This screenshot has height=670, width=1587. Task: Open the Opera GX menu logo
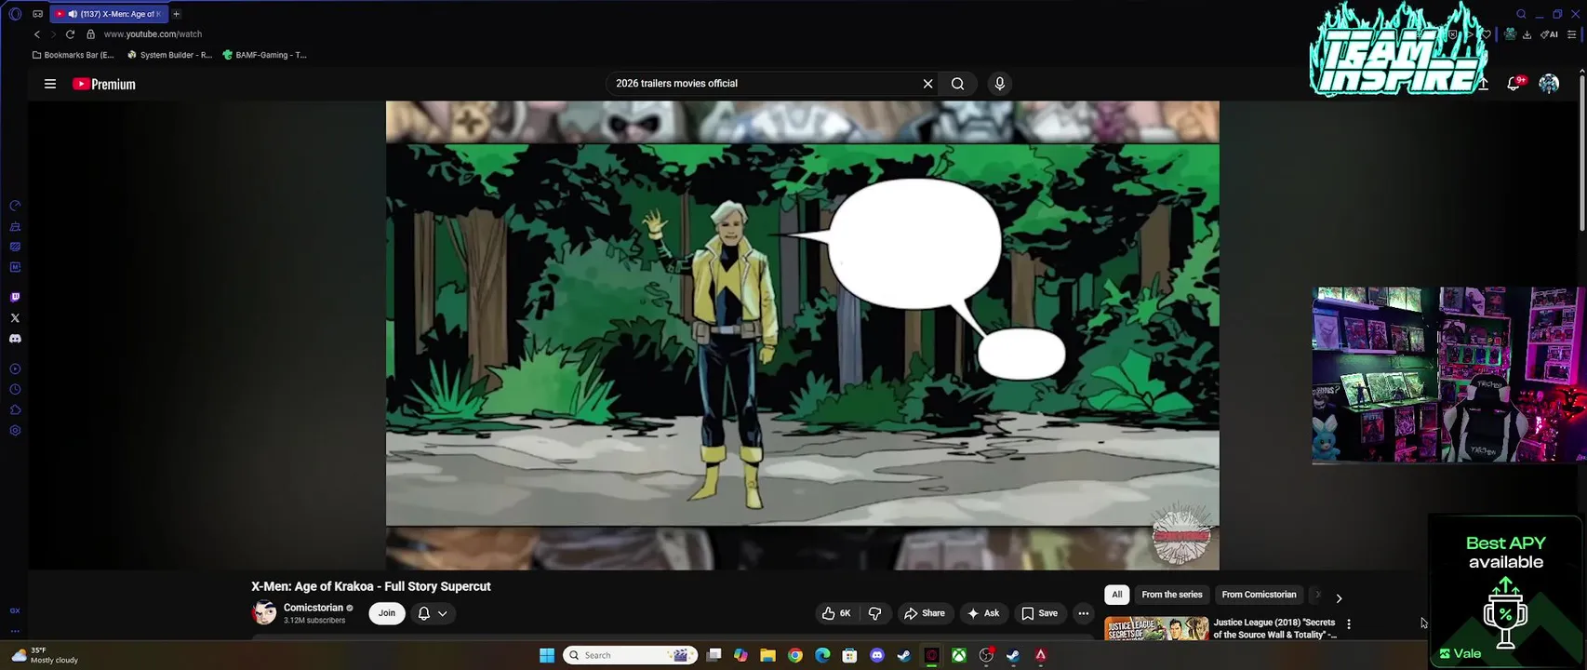pos(15,14)
